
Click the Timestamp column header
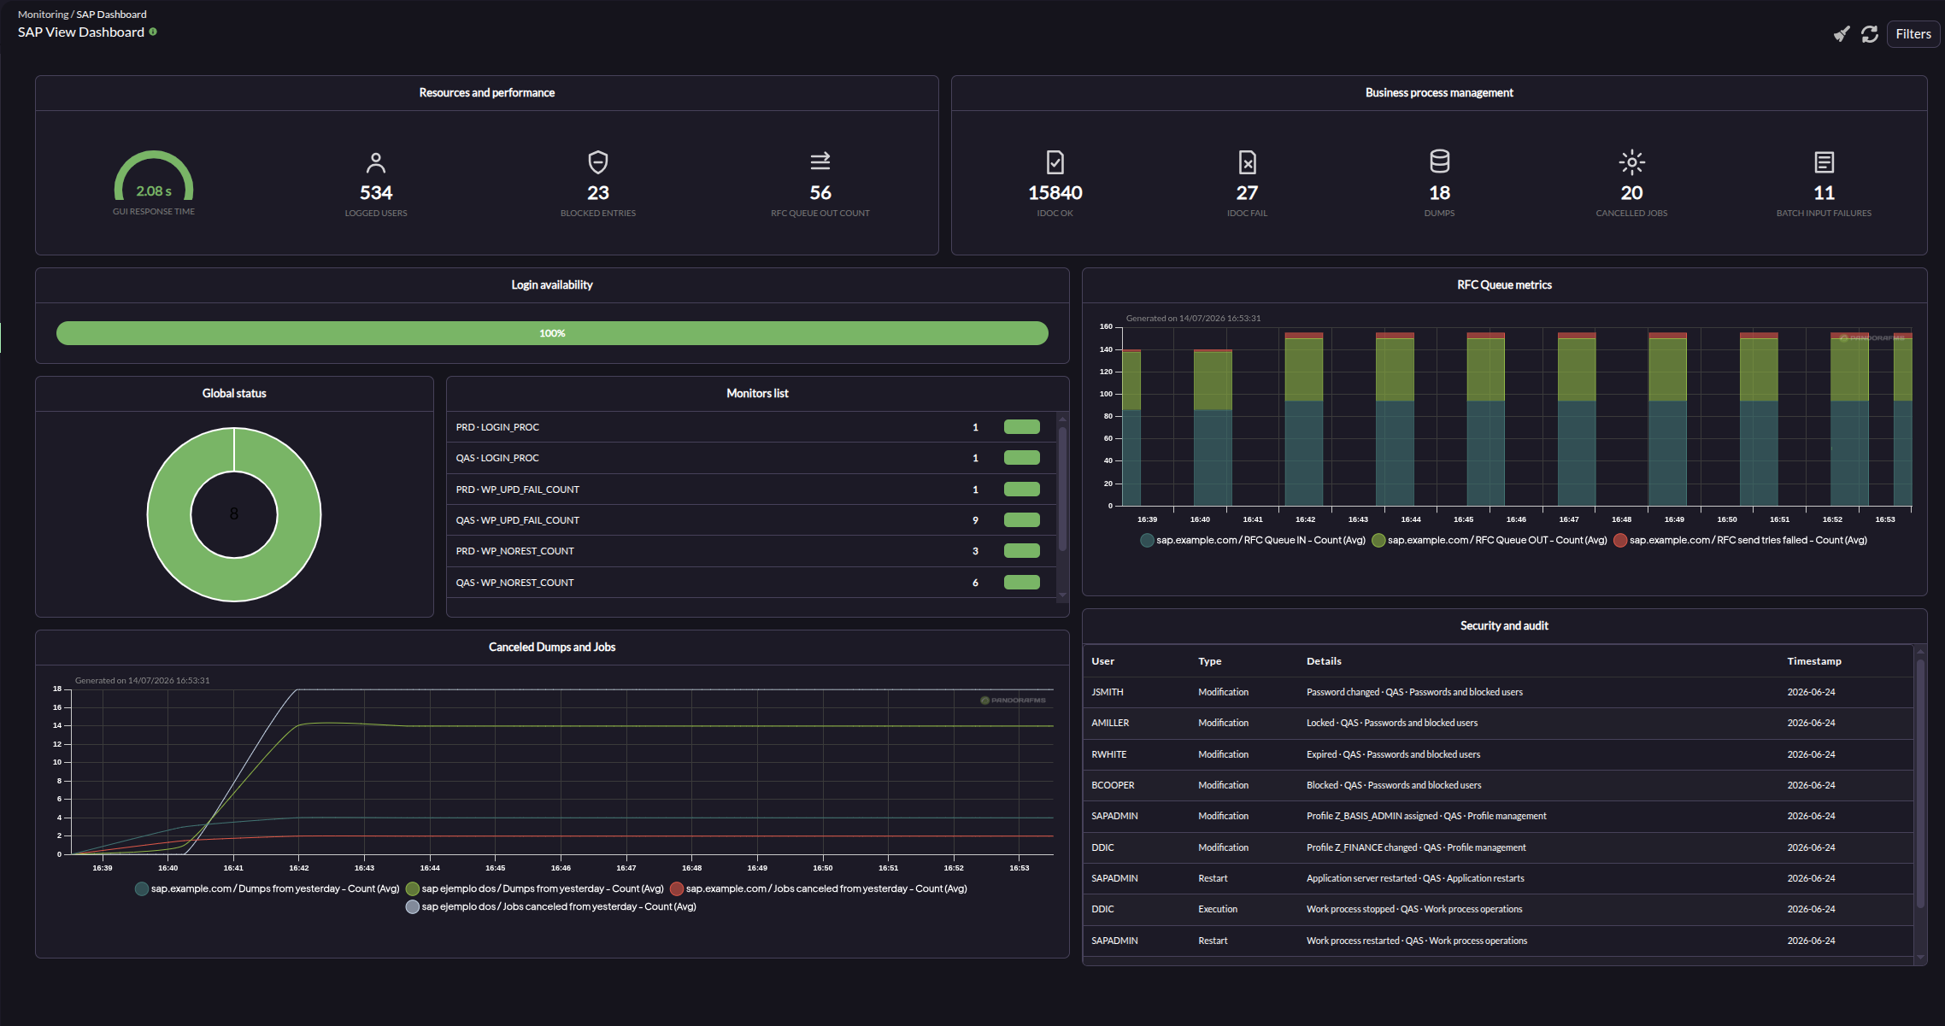(x=1814, y=661)
